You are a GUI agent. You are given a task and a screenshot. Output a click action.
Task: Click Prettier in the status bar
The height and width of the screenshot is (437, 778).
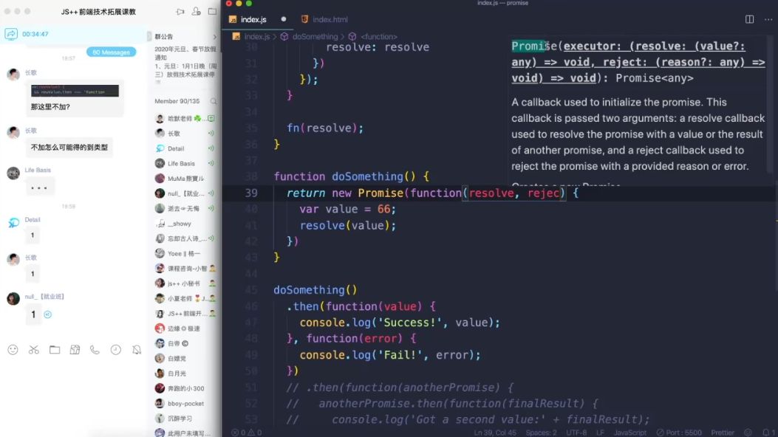click(x=723, y=433)
